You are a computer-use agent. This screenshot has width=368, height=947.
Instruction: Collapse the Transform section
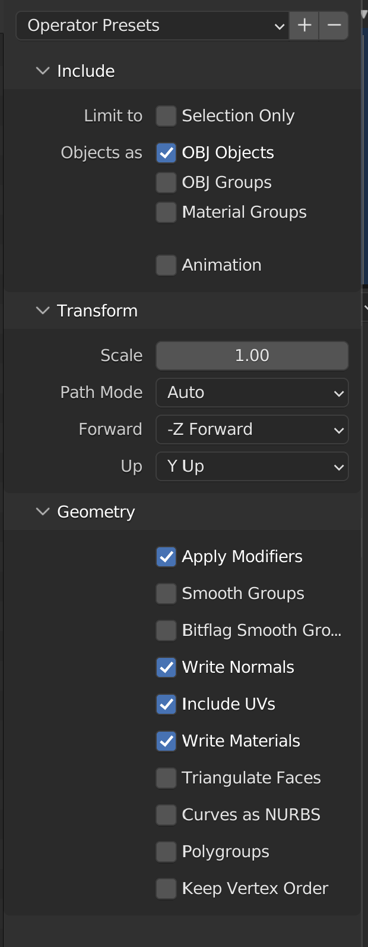(x=43, y=311)
